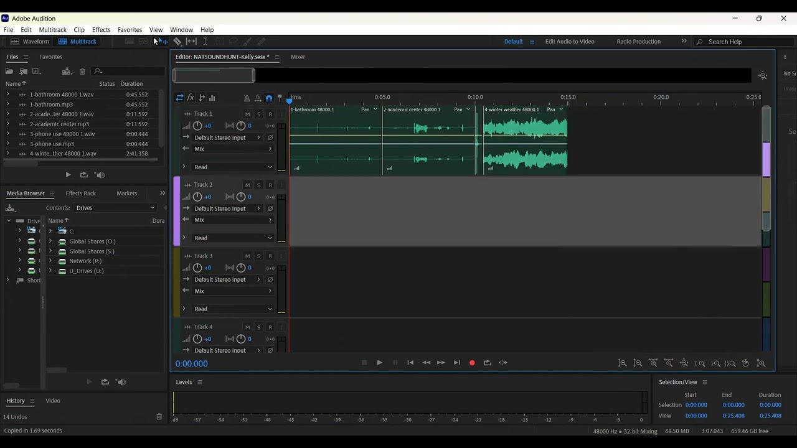Arm Track 1 for record with R

(x=270, y=114)
